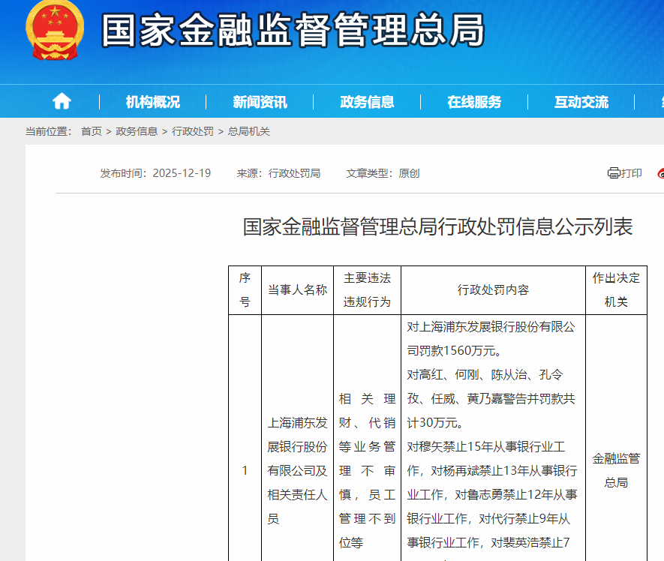The height and width of the screenshot is (561, 664).
Task: Open the 机构概况 menu
Action: [153, 101]
